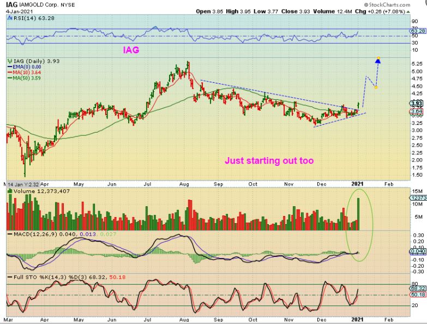
Task: Click the 5.00 price axis label
Action: tap(417, 71)
